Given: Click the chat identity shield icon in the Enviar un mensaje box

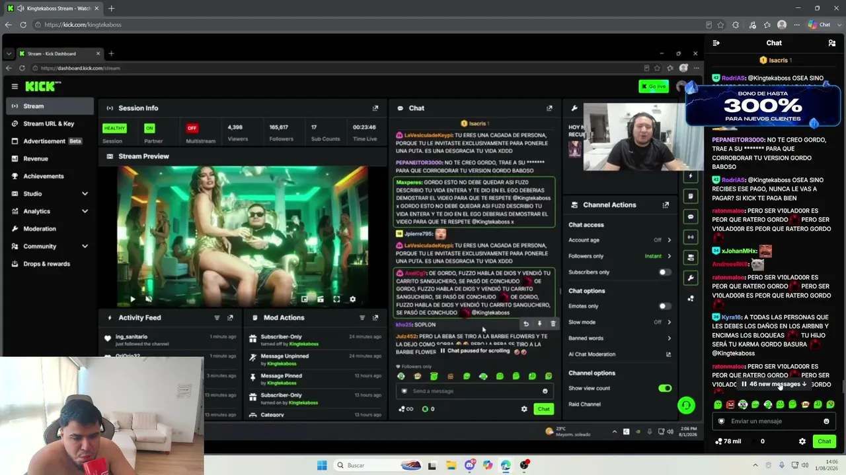Looking at the screenshot, I should [x=721, y=421].
